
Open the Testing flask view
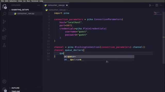click(4, 45)
